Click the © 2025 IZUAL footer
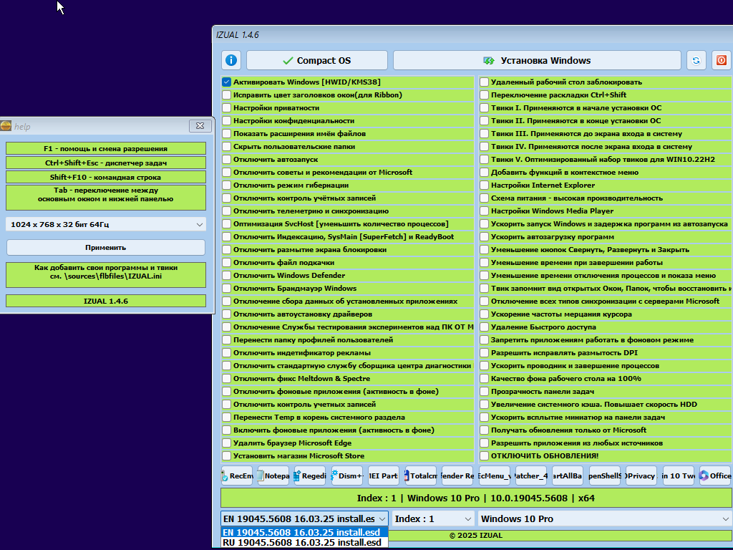 [476, 536]
